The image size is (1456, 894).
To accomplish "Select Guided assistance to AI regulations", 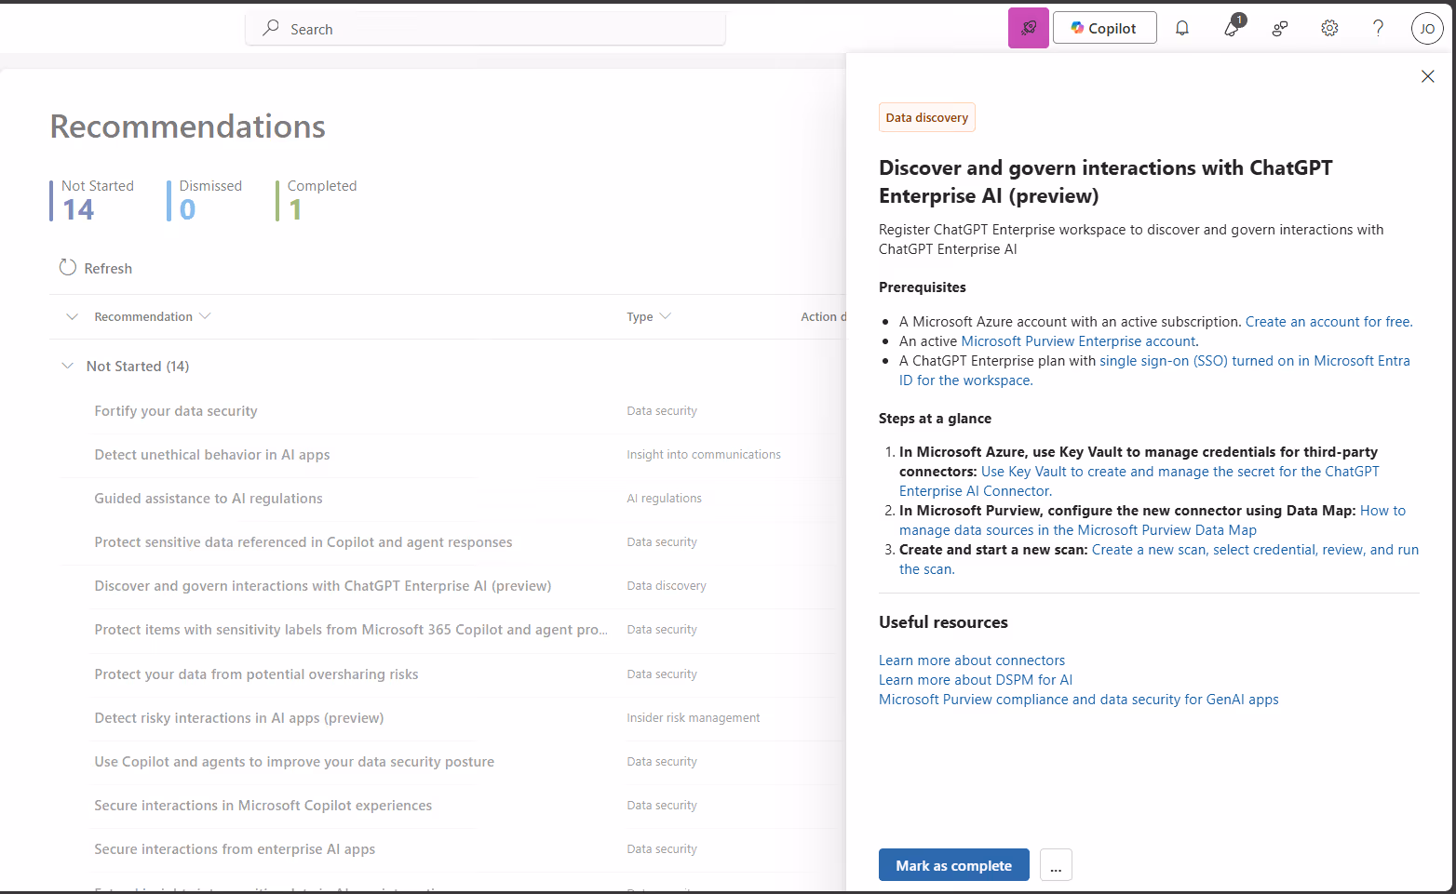I will click(x=209, y=499).
